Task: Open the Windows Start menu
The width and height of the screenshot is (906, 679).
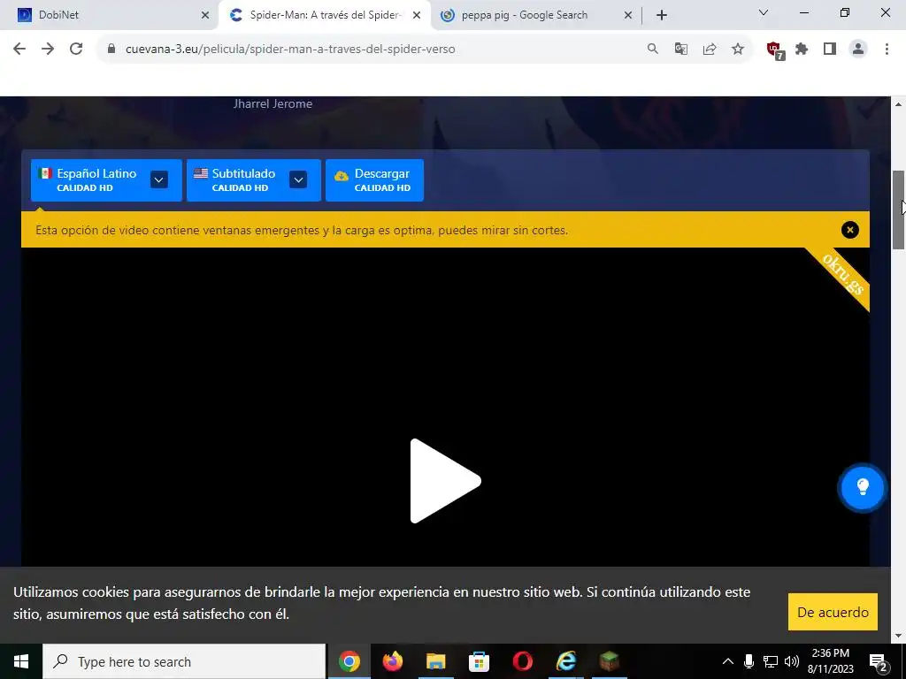Action: point(21,661)
